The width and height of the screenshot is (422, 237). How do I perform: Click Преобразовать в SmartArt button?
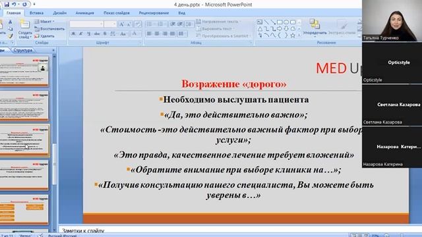(x=223, y=36)
